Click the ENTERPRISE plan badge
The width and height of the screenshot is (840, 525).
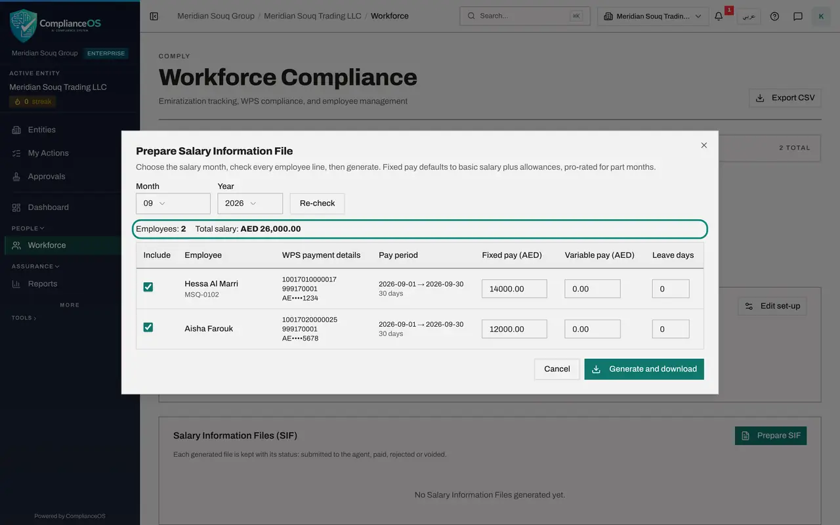coord(106,53)
